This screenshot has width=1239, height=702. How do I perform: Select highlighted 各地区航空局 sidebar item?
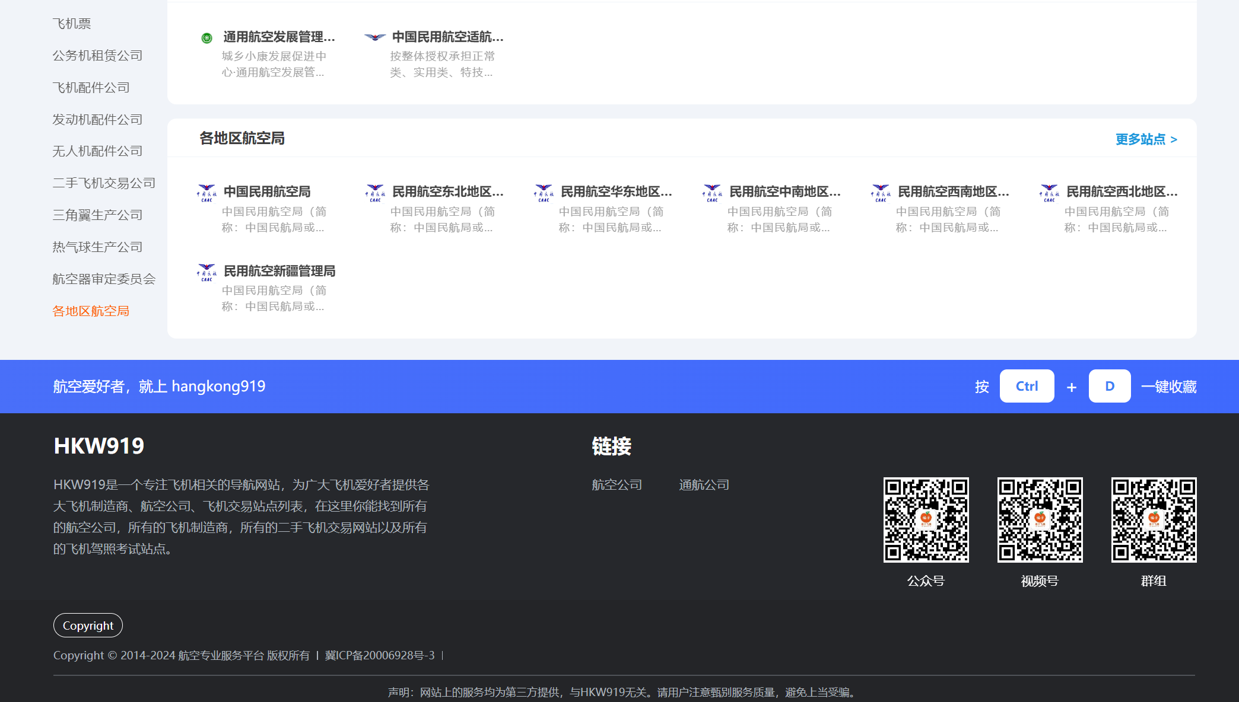coord(91,311)
